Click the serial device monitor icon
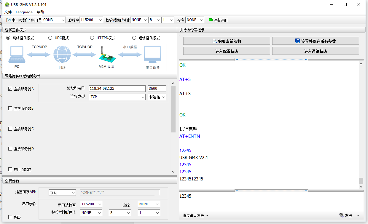This screenshot has height=224, width=368. pyautogui.click(x=152, y=54)
